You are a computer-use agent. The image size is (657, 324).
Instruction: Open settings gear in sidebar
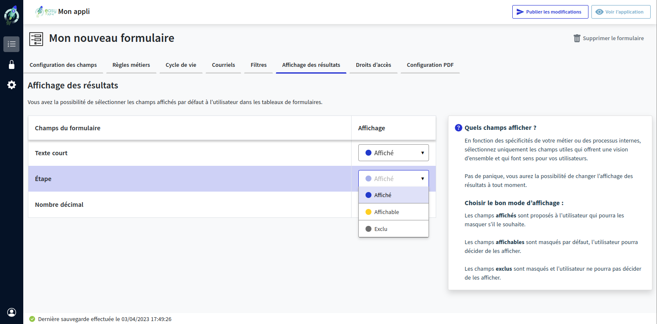coord(11,85)
